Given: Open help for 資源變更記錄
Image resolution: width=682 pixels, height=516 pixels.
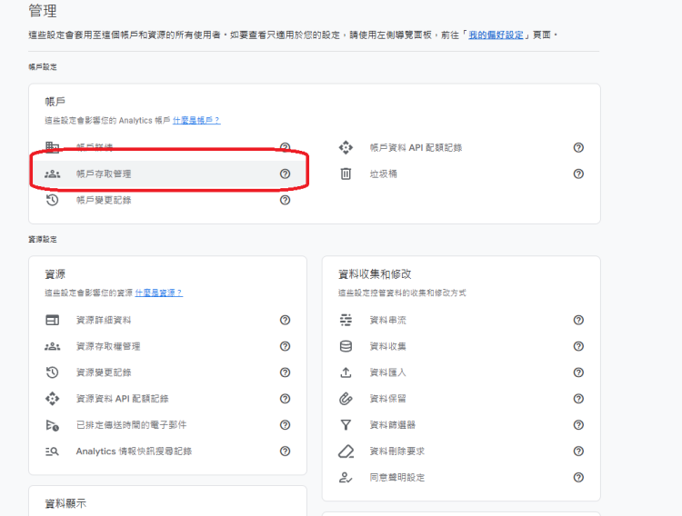Looking at the screenshot, I should pos(285,372).
